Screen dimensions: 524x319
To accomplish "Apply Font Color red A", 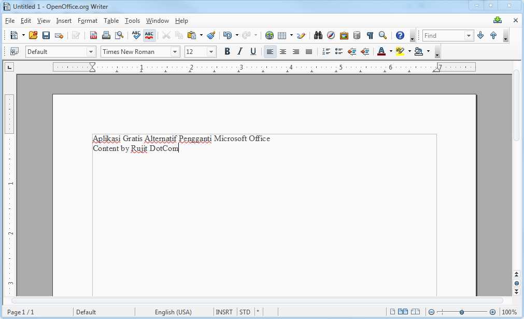I will pyautogui.click(x=381, y=51).
